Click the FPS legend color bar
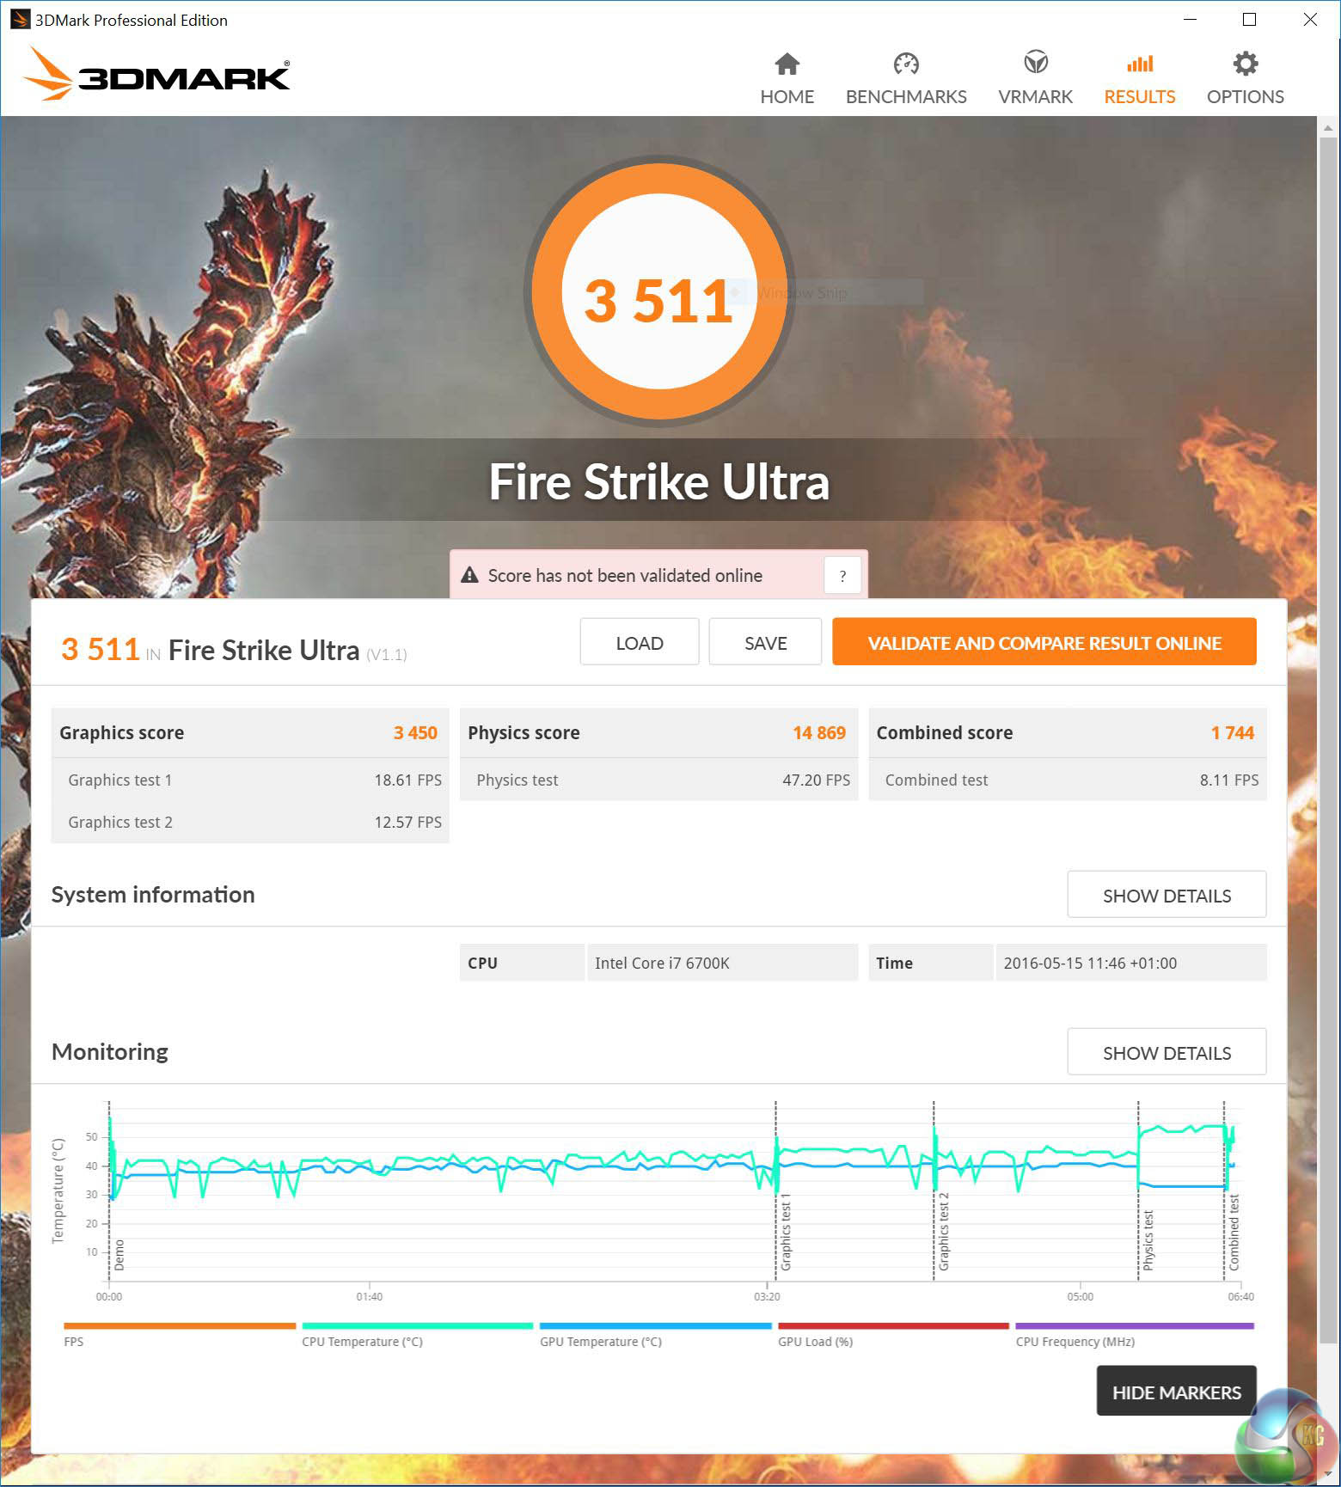This screenshot has height=1487, width=1341. coord(180,1325)
